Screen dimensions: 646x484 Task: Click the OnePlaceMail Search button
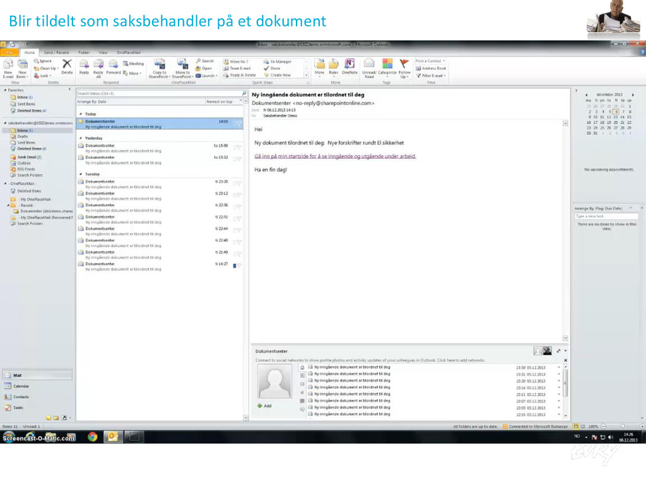tap(205, 61)
